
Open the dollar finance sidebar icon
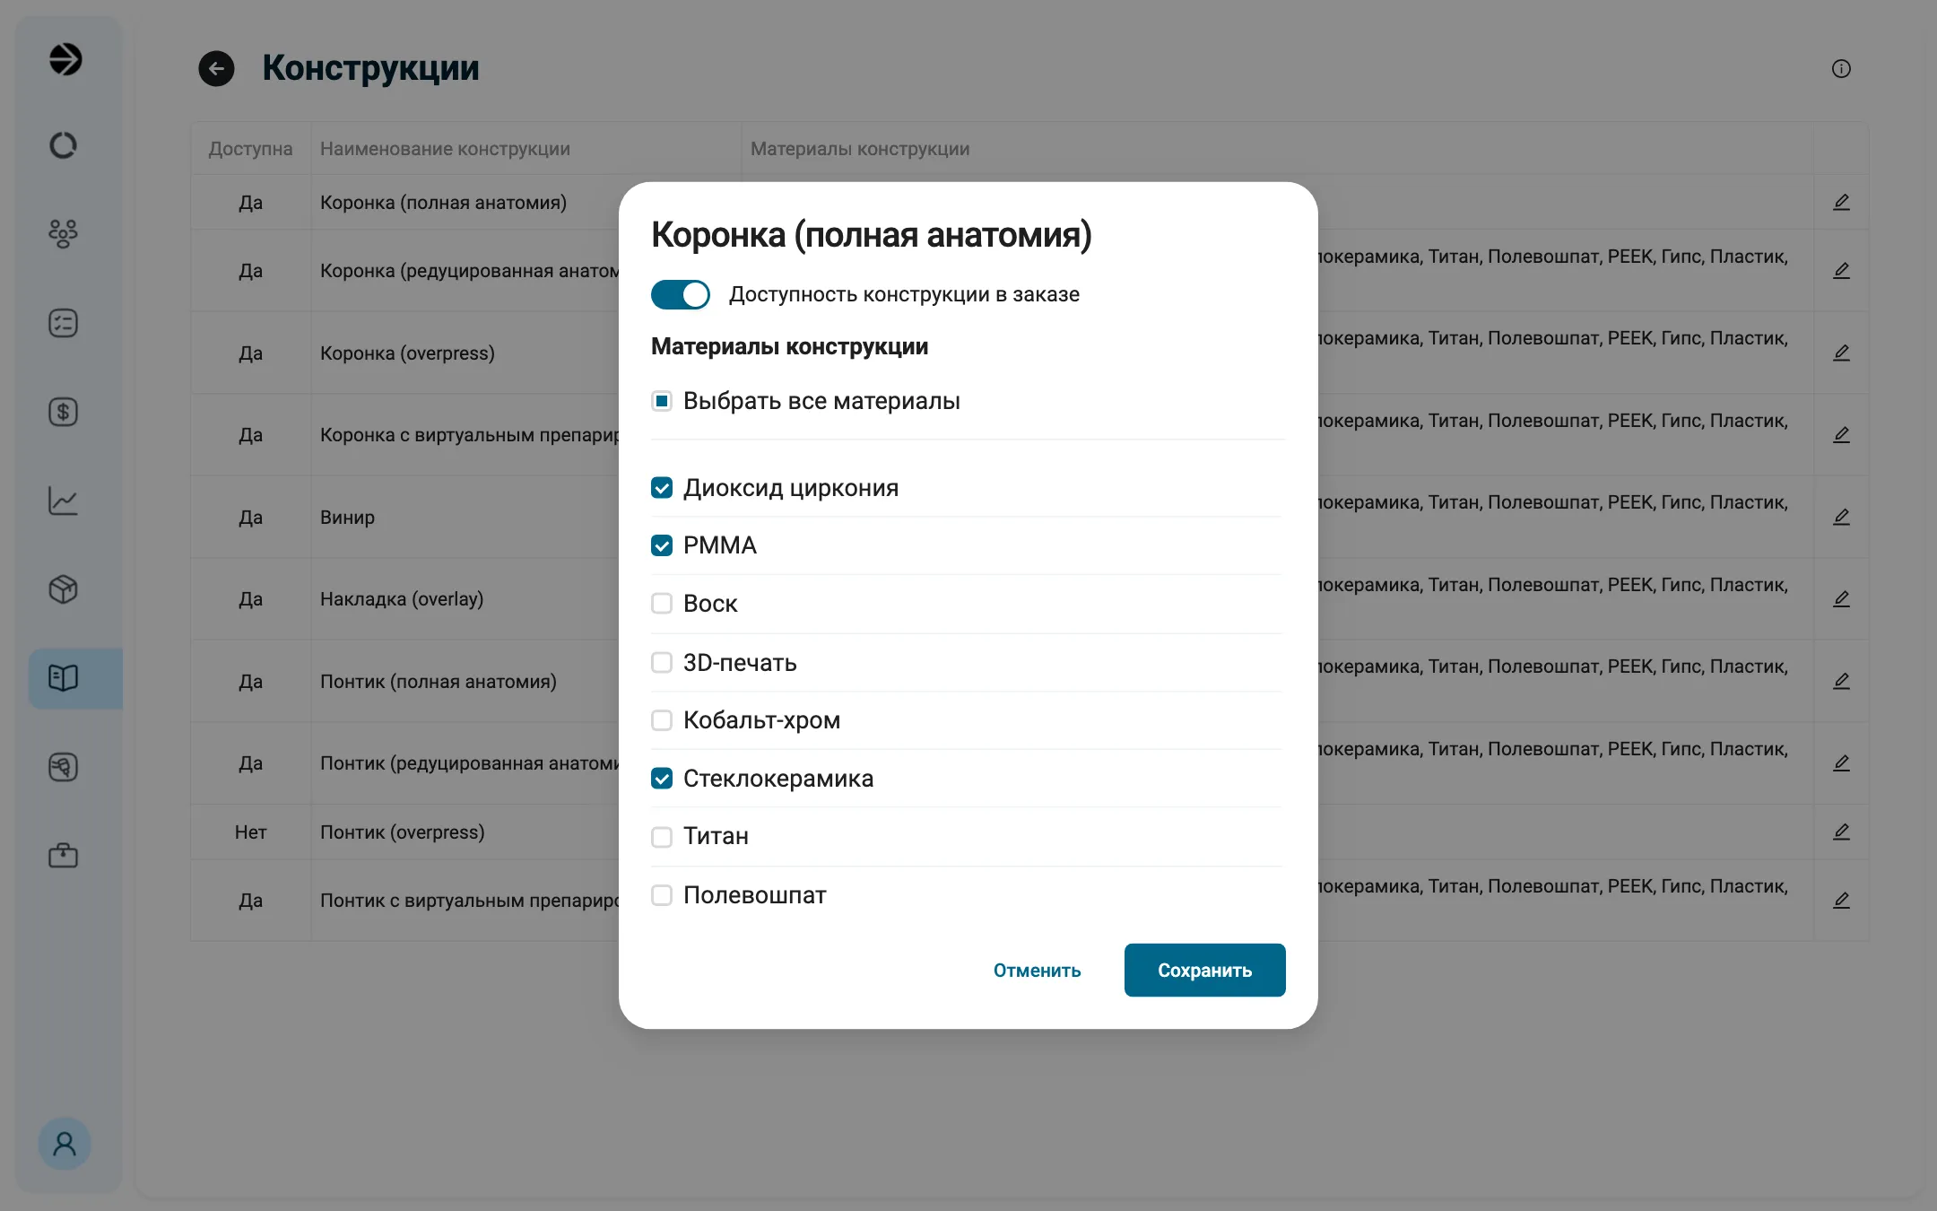coord(63,412)
